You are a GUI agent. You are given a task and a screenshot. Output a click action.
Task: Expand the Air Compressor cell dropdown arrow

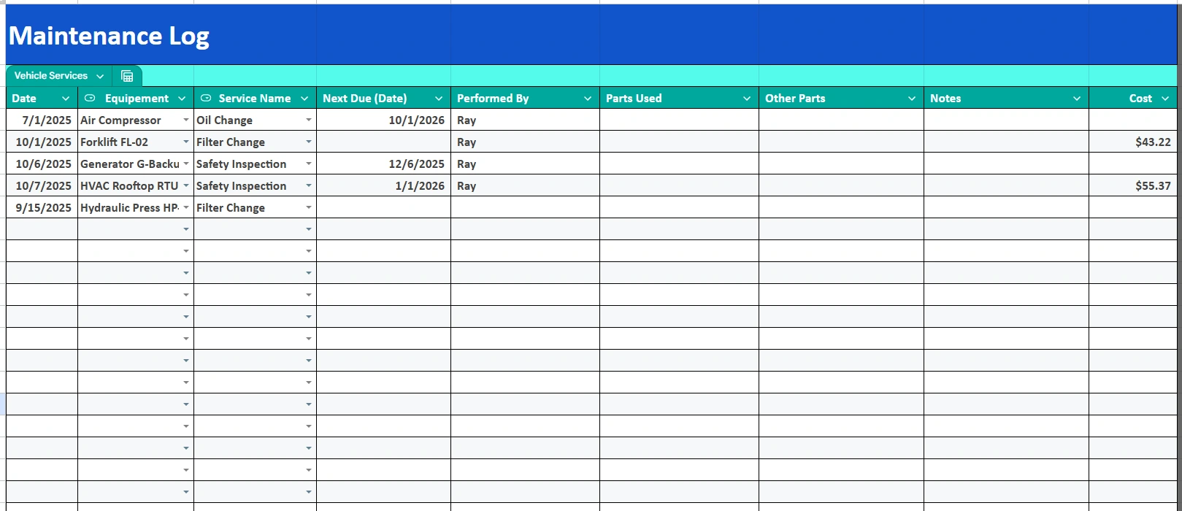pos(186,120)
